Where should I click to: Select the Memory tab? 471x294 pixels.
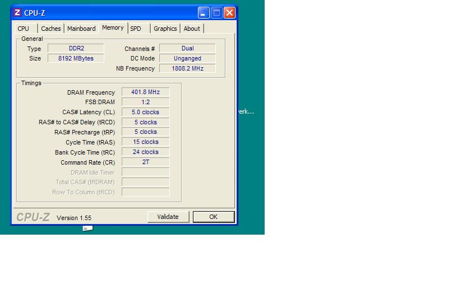[113, 27]
